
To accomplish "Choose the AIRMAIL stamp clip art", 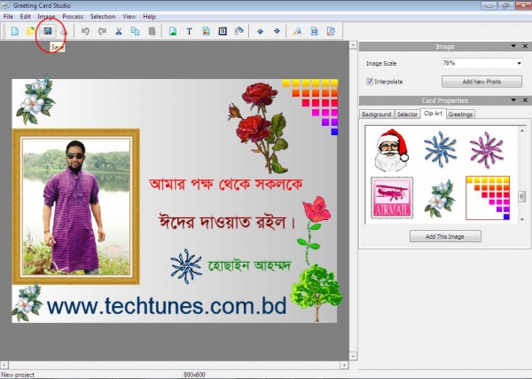I will 392,197.
